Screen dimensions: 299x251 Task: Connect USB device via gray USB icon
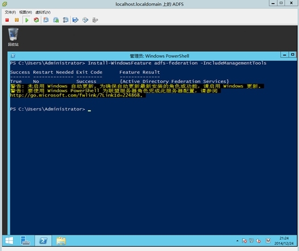pyautogui.click(x=95, y=20)
